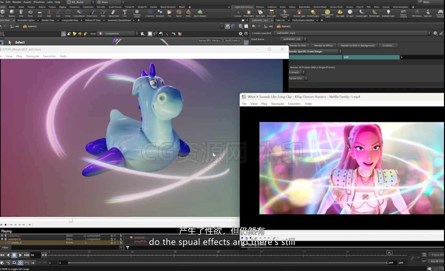Add a Spot Light from the shelf

click(x=260, y=13)
